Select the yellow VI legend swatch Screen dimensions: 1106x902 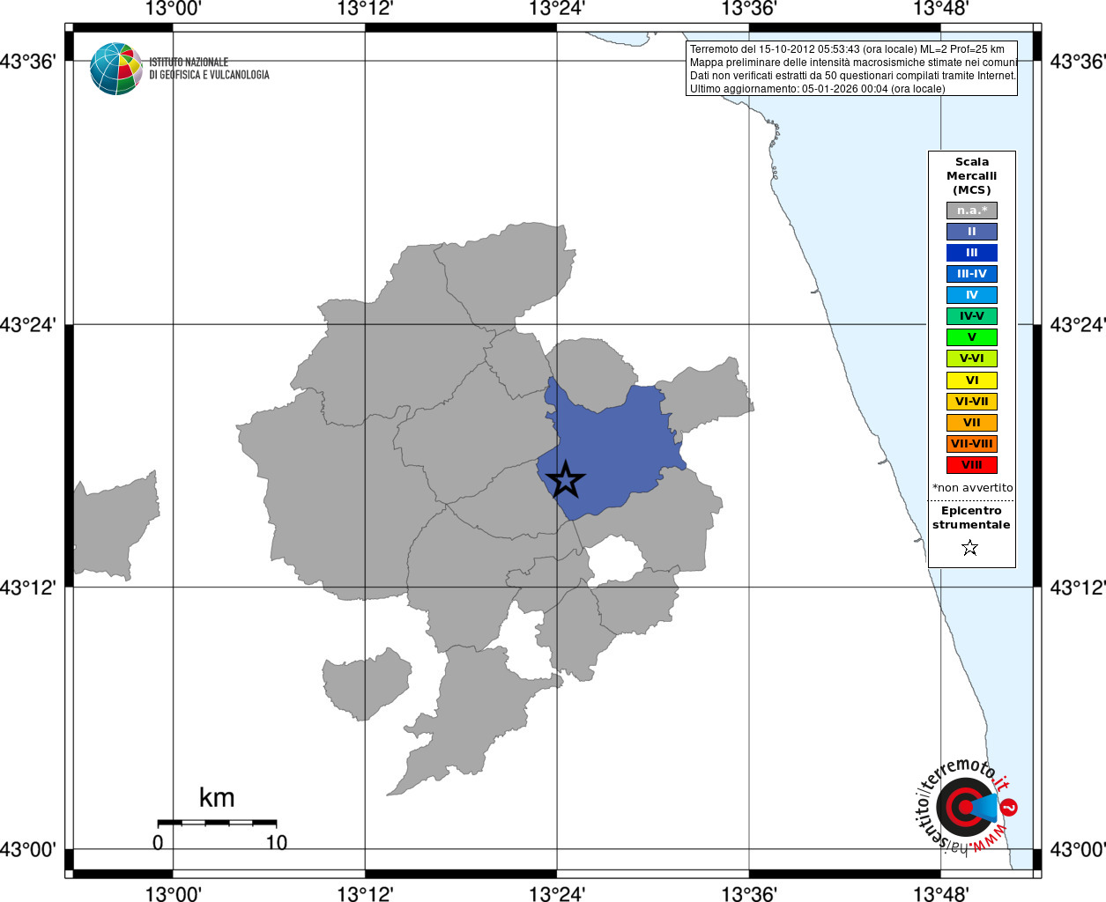pos(972,381)
